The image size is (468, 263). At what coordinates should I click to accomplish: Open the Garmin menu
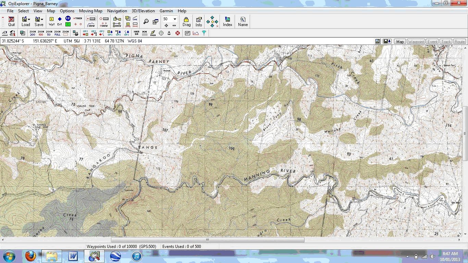(166, 11)
